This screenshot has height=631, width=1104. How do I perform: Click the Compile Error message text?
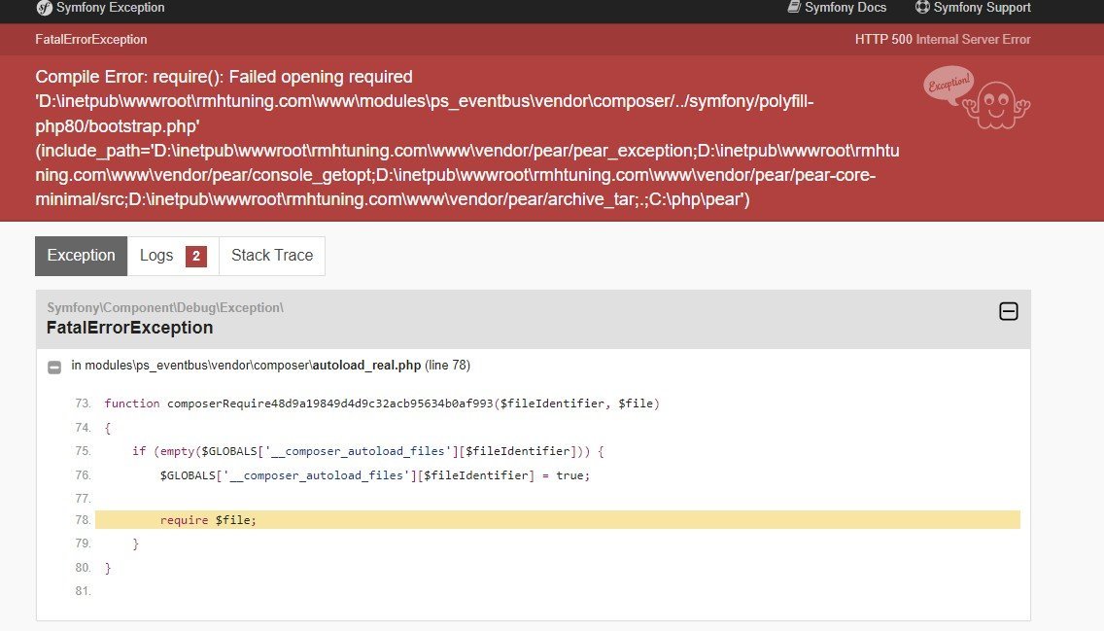[466, 138]
